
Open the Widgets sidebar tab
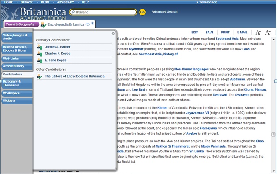click(17, 101)
